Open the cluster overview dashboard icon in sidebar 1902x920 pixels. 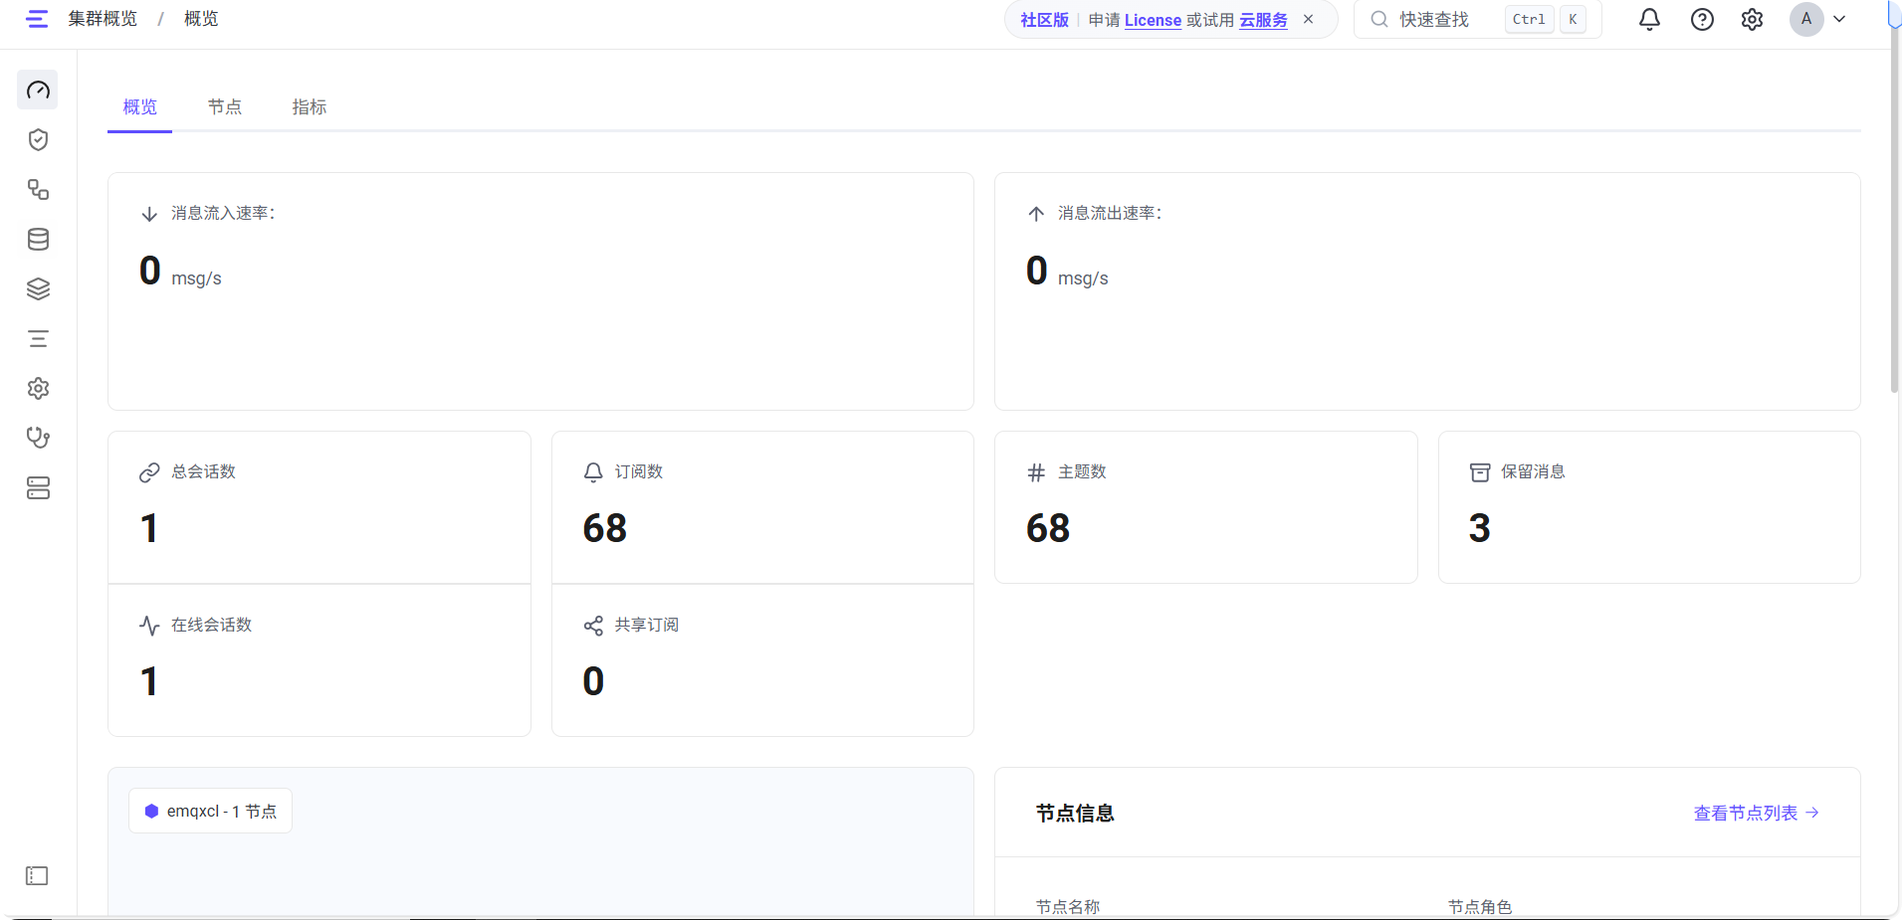coord(37,90)
